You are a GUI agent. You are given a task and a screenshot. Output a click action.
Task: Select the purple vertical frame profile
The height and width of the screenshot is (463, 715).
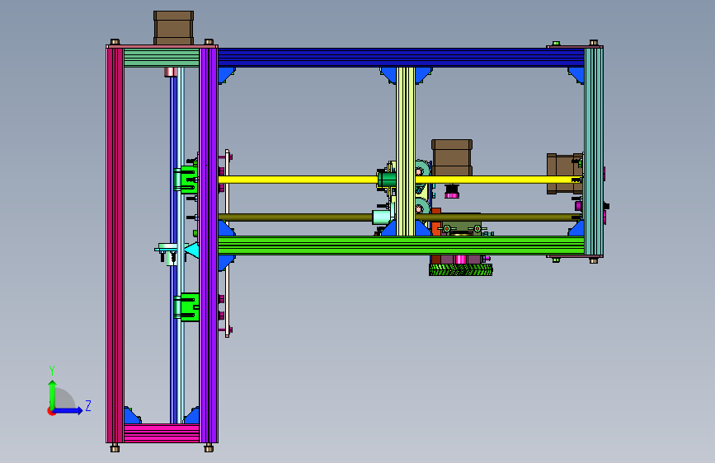click(209, 246)
